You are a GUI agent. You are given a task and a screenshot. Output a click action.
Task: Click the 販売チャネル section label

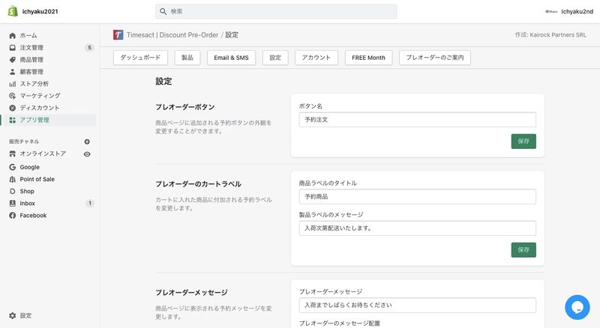click(x=24, y=142)
